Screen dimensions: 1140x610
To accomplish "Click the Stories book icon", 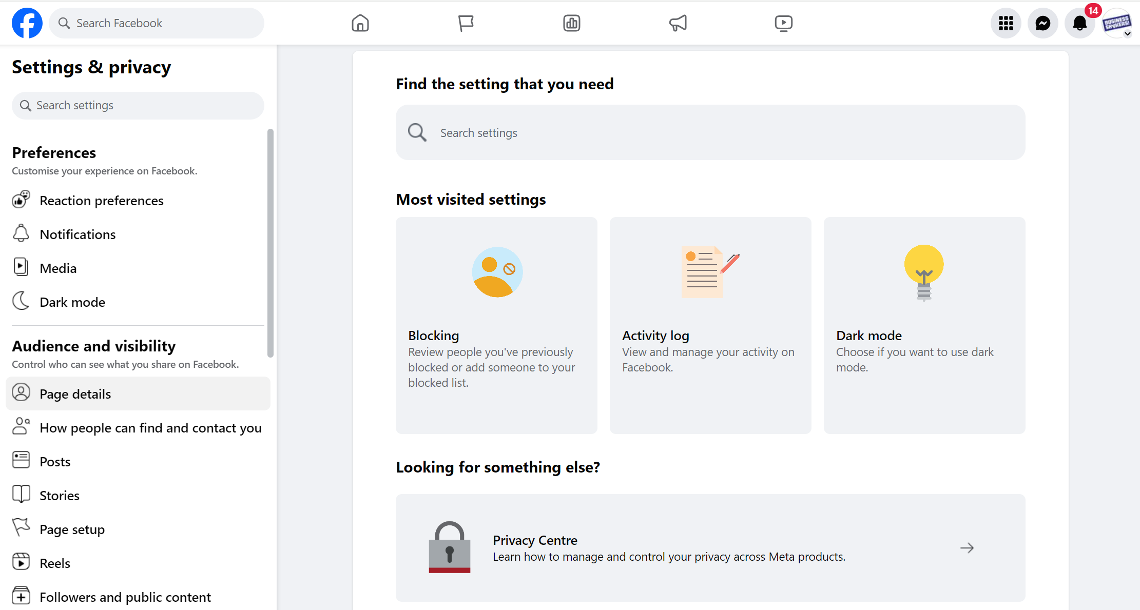I will pyautogui.click(x=21, y=494).
